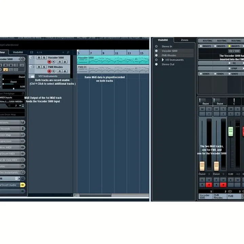
Task: Toggle monitor on the FM8 Rhodes track
Action: point(54,71)
